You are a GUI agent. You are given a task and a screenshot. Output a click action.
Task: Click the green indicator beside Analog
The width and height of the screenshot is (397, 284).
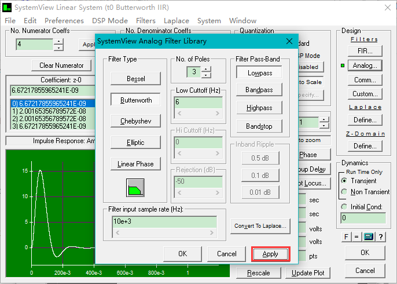tap(343, 65)
